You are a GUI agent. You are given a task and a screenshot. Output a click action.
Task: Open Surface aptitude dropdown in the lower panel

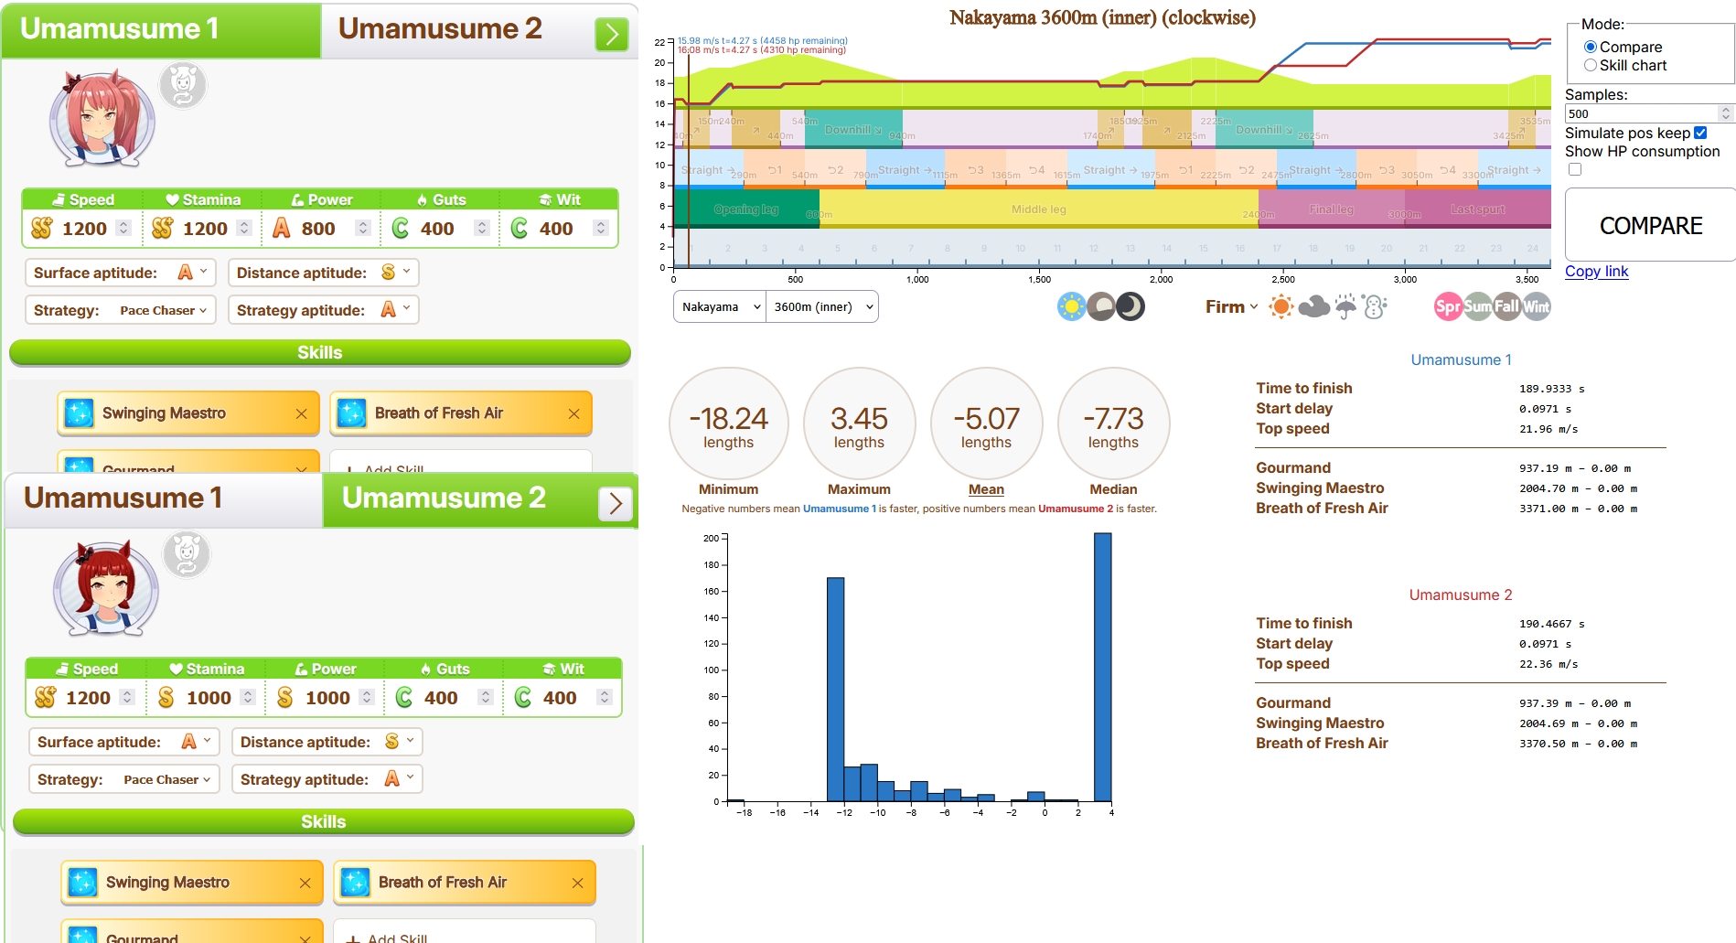click(124, 742)
